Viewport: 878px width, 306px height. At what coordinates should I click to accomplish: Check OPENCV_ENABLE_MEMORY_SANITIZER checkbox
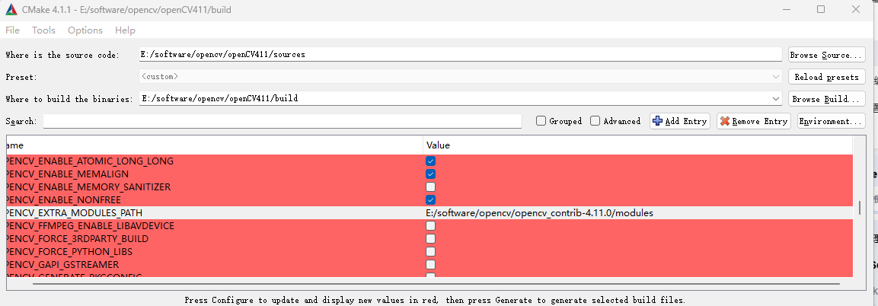point(430,186)
